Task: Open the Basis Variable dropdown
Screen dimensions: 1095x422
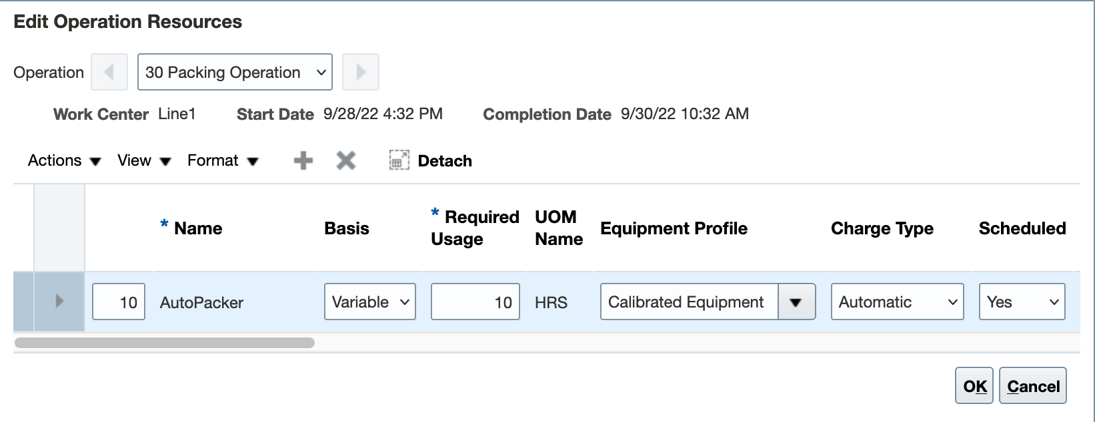Action: click(370, 302)
